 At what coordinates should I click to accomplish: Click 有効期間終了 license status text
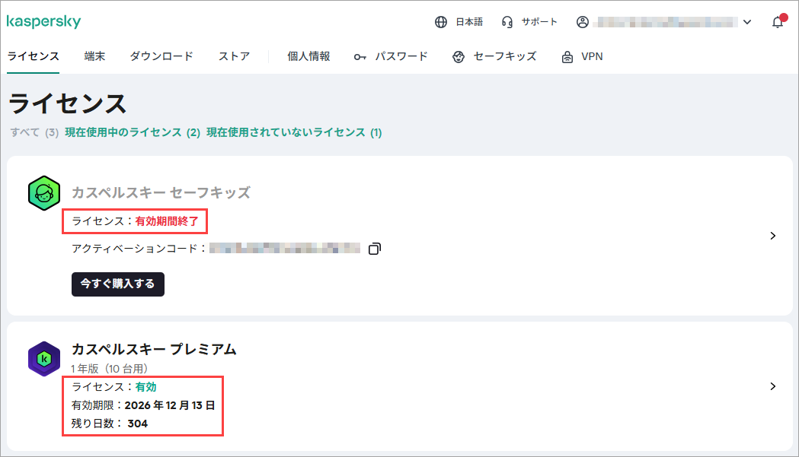click(x=167, y=221)
